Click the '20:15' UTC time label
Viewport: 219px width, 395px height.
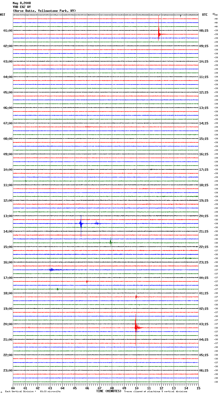pos(204,216)
